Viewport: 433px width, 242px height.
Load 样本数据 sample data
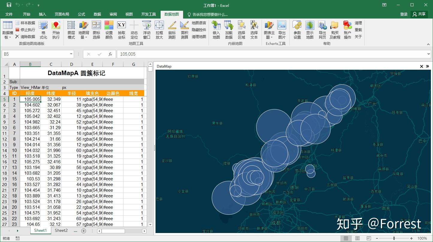[25, 23]
